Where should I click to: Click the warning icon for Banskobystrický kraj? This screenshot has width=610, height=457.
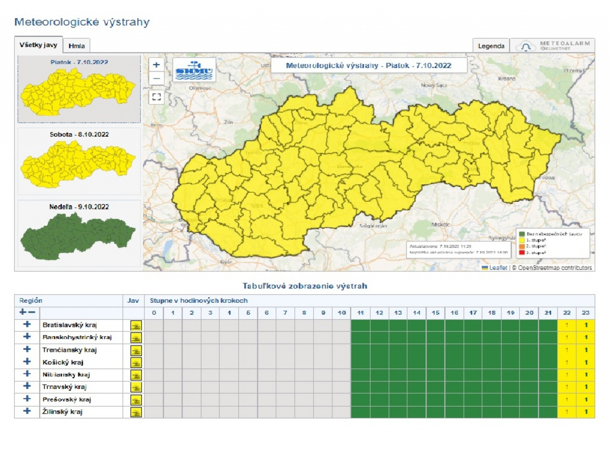click(x=136, y=338)
